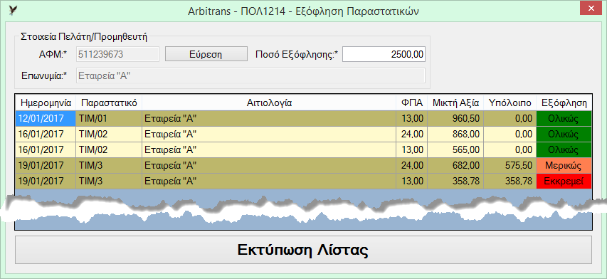Sort by Ημερομηνία column header
Viewport: 607px width, 279px height.
tap(46, 103)
